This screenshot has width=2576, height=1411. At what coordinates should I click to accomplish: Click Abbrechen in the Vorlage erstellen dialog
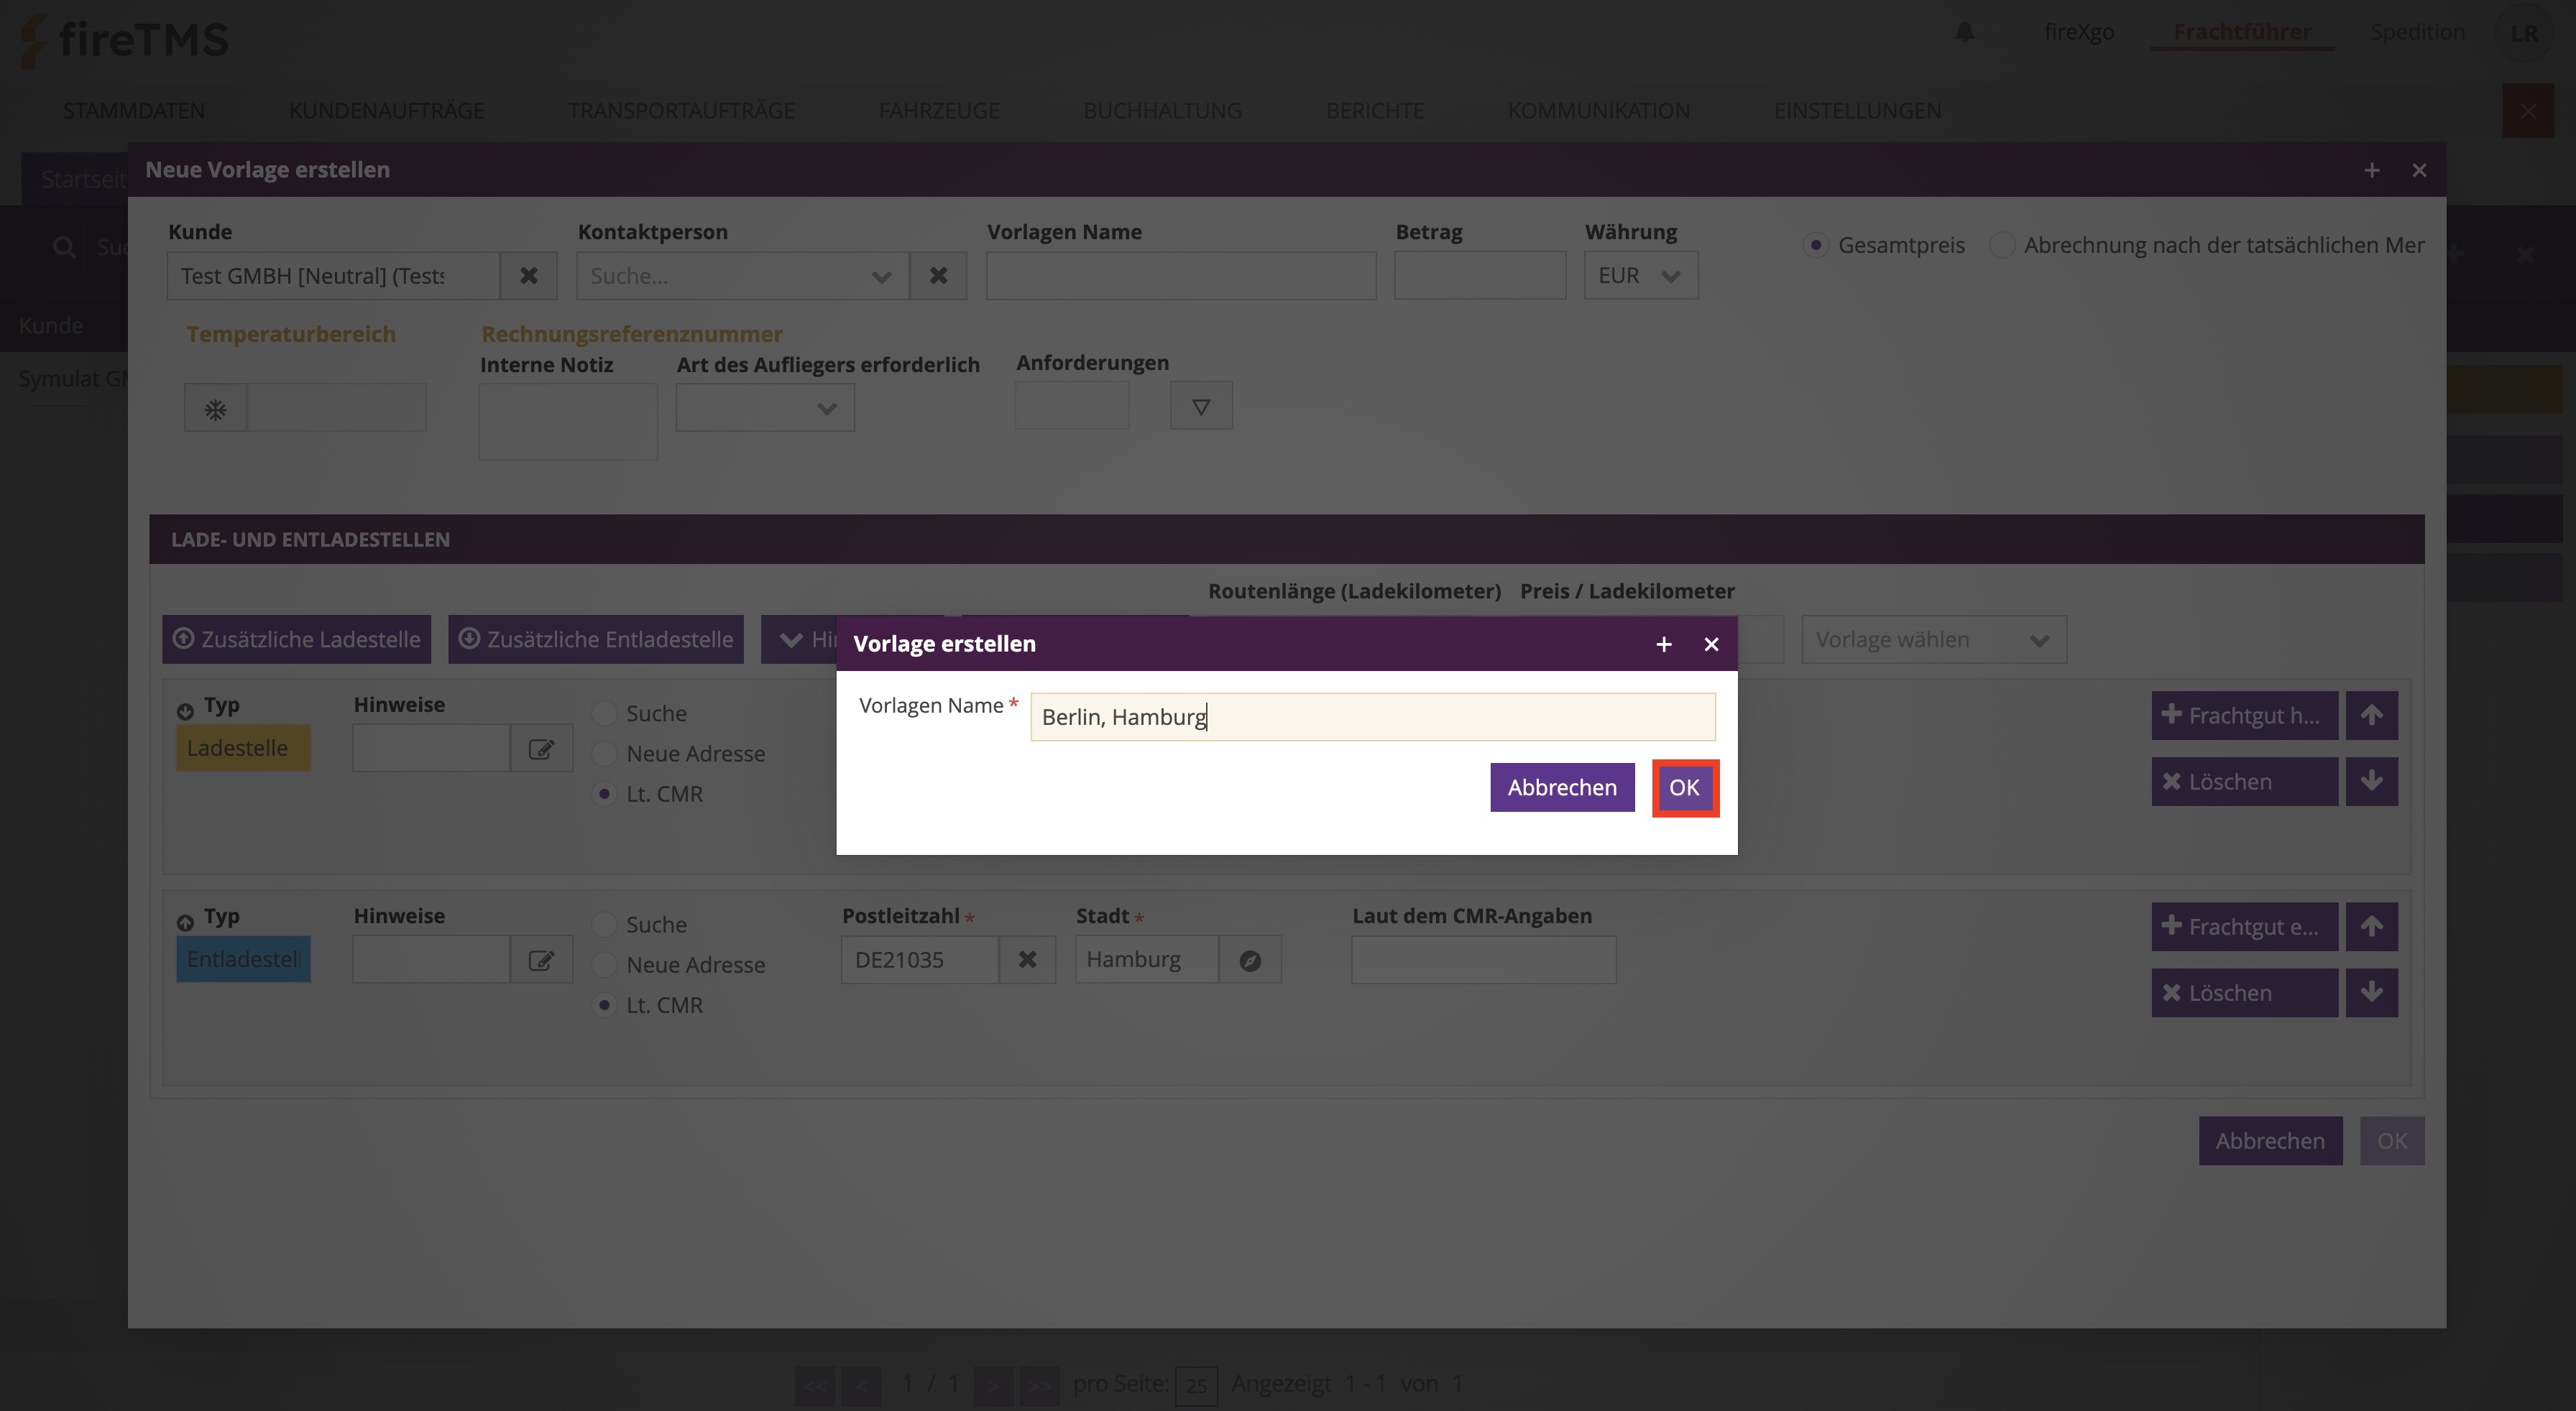(x=1562, y=787)
